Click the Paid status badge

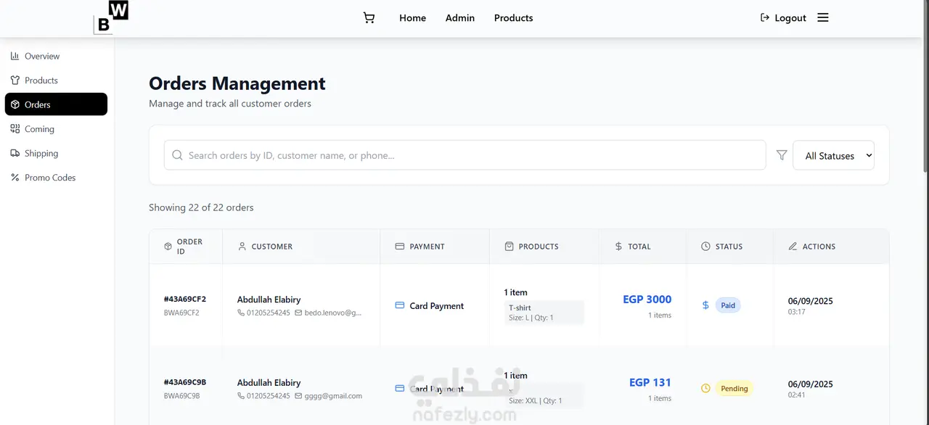(728, 305)
